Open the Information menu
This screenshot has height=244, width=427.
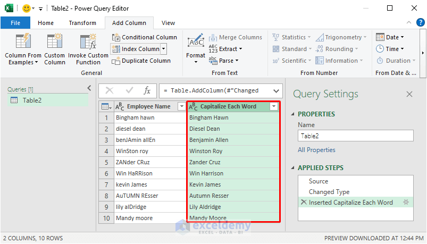(x=339, y=61)
